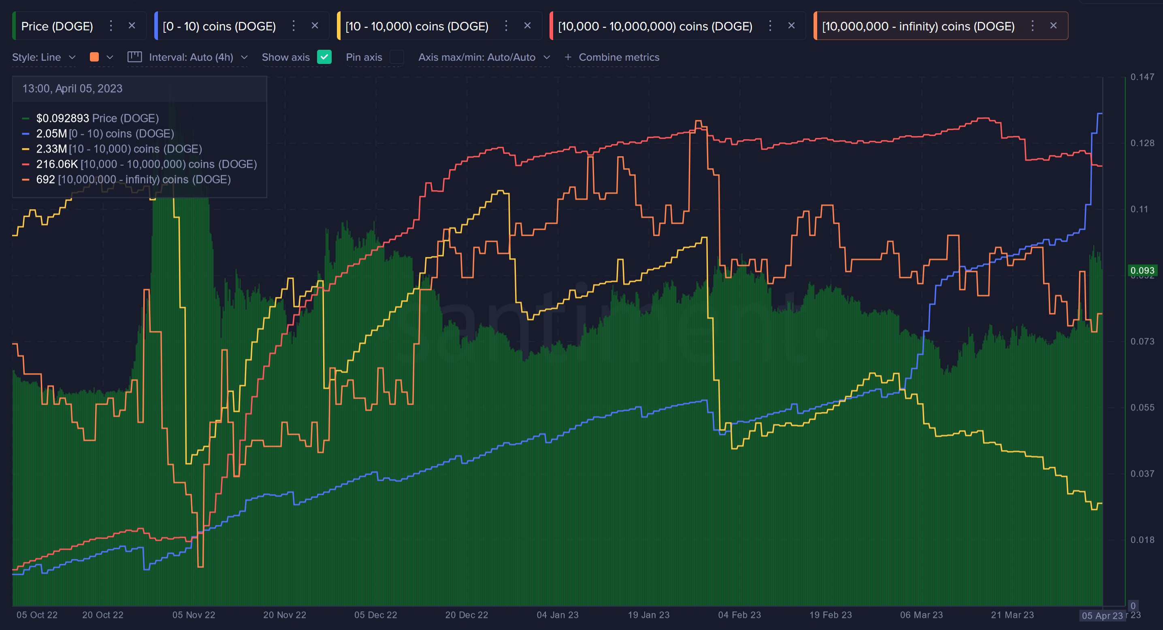Open options menu for [10,000,000 - infinity) coins metric

(x=1033, y=26)
